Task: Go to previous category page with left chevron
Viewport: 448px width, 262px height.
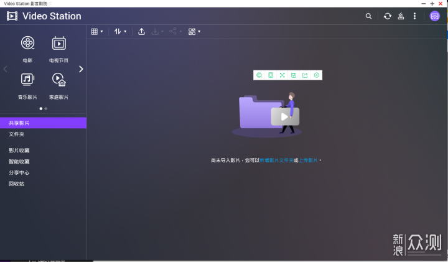Action: (5, 69)
